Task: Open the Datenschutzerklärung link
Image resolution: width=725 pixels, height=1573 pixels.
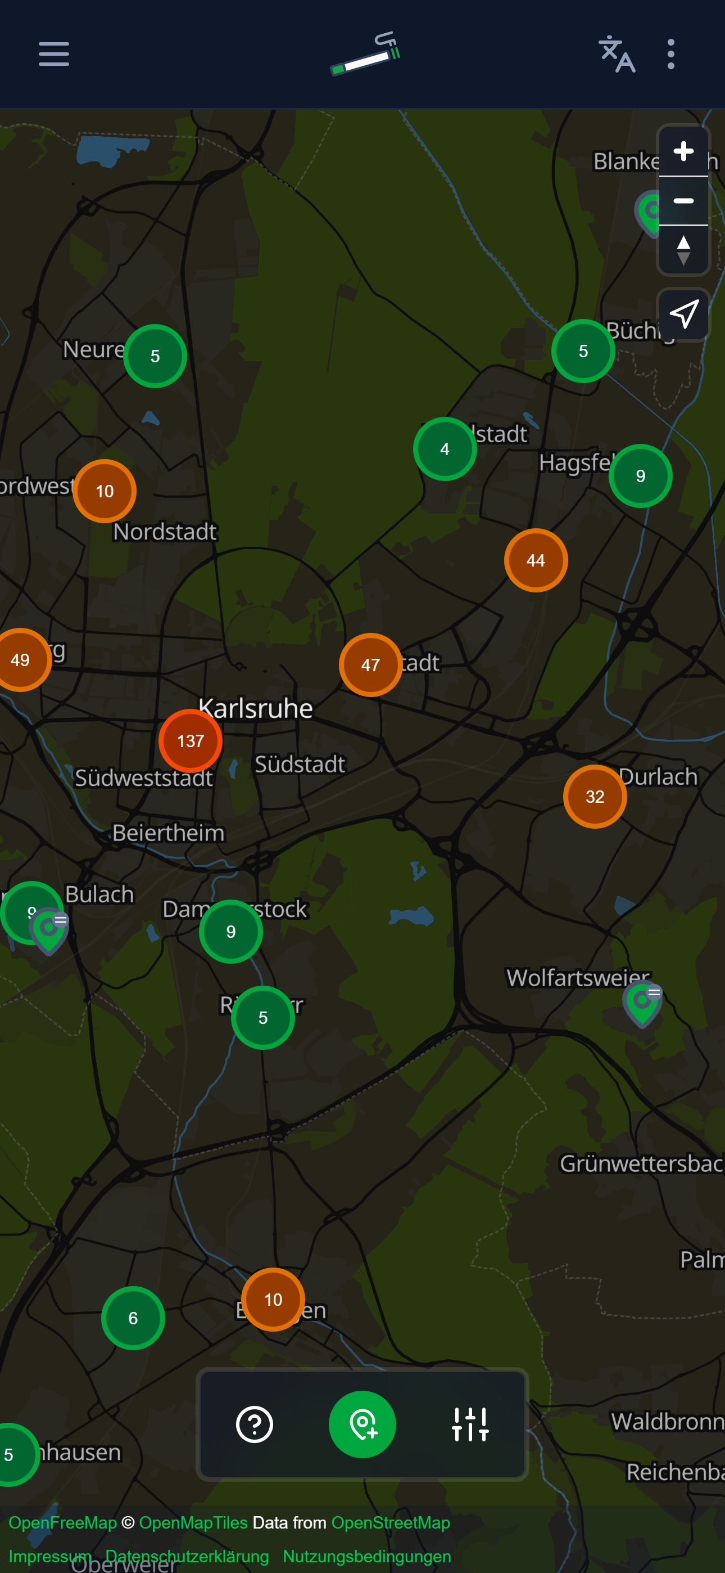Action: tap(187, 1557)
